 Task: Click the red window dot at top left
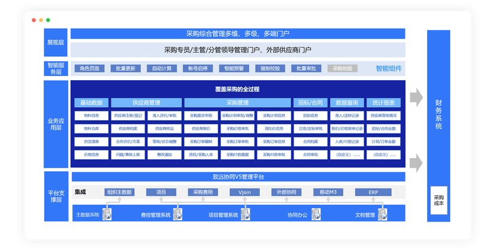34,20
